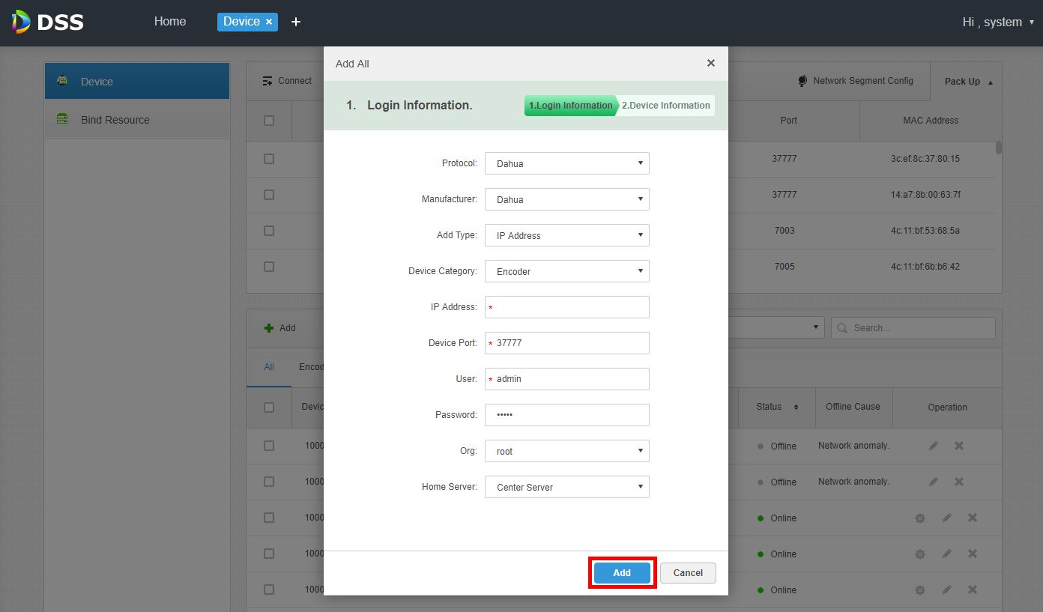Edit the first Offline device row
Viewport: 1043px width, 612px height.
(x=934, y=446)
